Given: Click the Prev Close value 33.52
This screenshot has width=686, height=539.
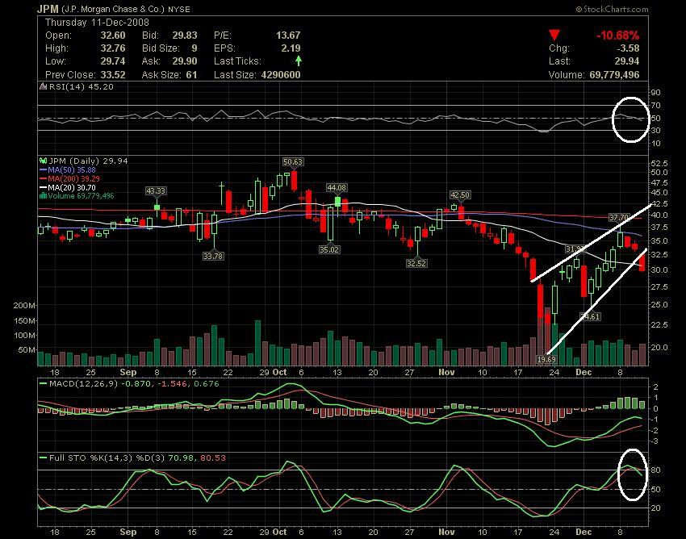Looking at the screenshot, I should coord(113,75).
